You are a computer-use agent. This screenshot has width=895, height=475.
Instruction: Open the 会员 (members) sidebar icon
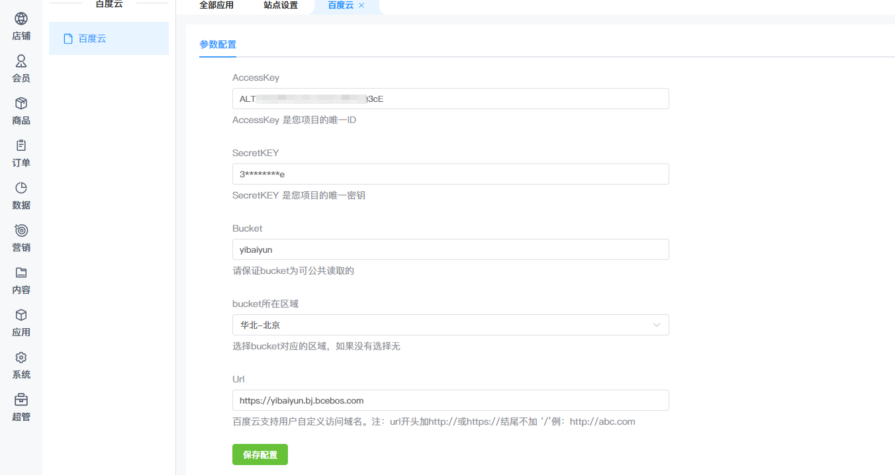pyautogui.click(x=21, y=61)
